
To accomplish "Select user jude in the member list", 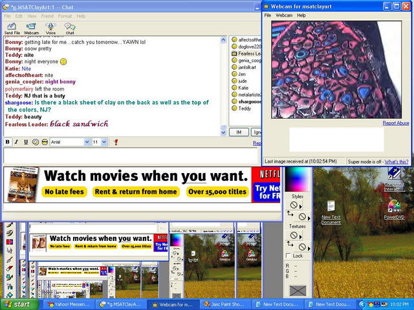I will click(239, 81).
